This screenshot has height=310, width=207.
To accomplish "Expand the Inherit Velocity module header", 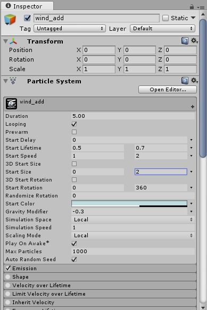I will coord(100,302).
